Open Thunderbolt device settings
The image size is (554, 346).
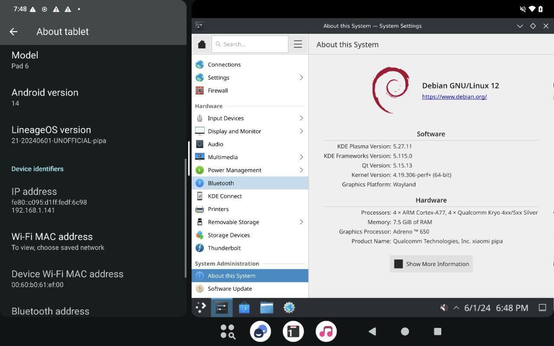click(224, 247)
